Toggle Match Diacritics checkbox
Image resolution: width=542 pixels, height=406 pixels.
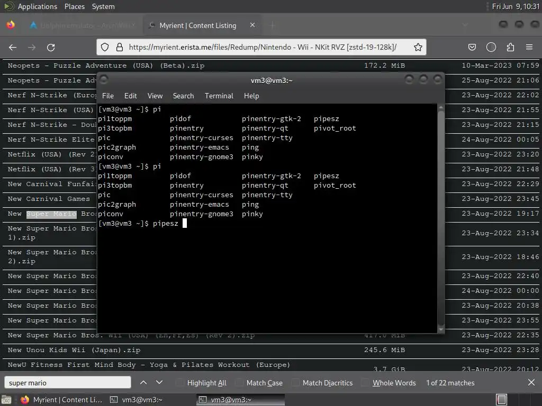click(295, 383)
